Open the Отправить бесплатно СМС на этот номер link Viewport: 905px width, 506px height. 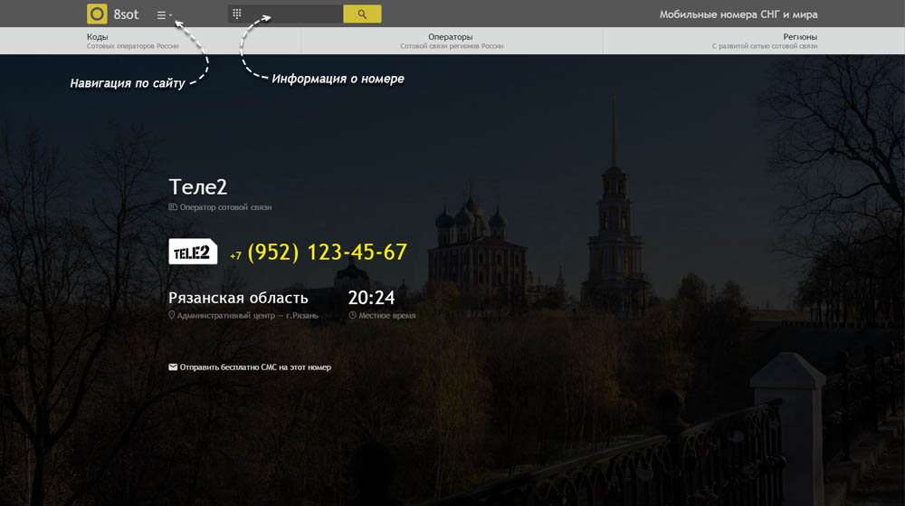[x=255, y=367]
